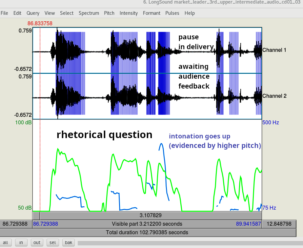Play the total duration 102.790385 seconds bar

coord(147,232)
